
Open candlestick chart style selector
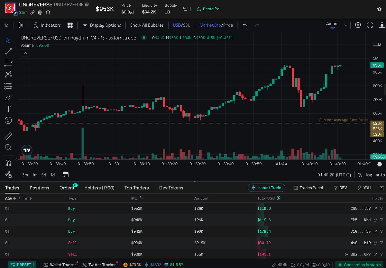(21, 25)
